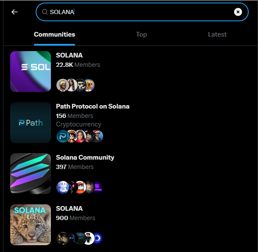Click the Santa hat avatar in Path Protocol
This screenshot has height=252, width=258.
pyautogui.click(x=98, y=136)
